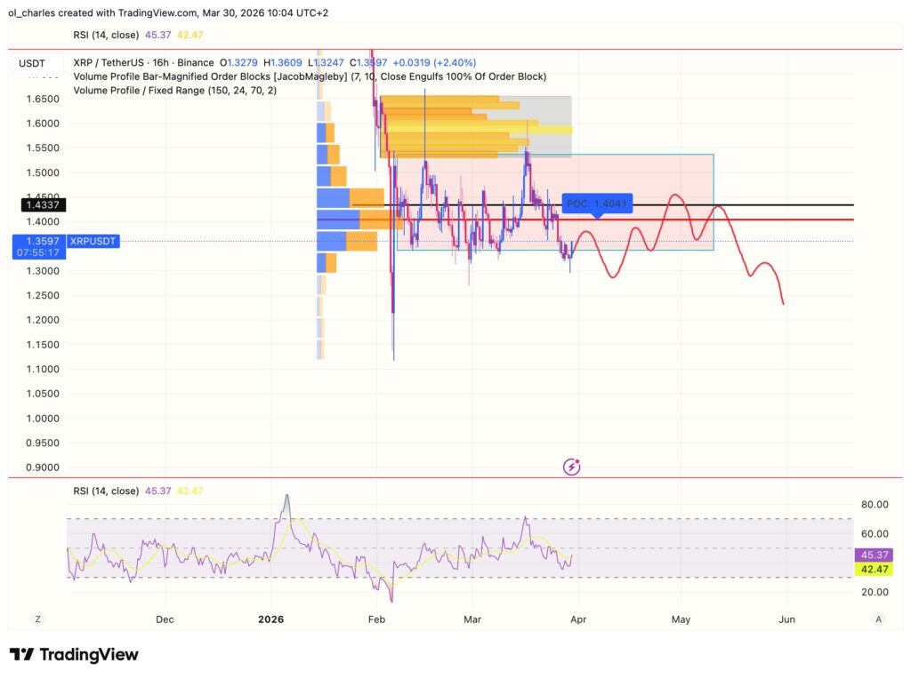911x679 pixels.
Task: Click the purple 45.37 RSI value badge
Action: click(875, 554)
